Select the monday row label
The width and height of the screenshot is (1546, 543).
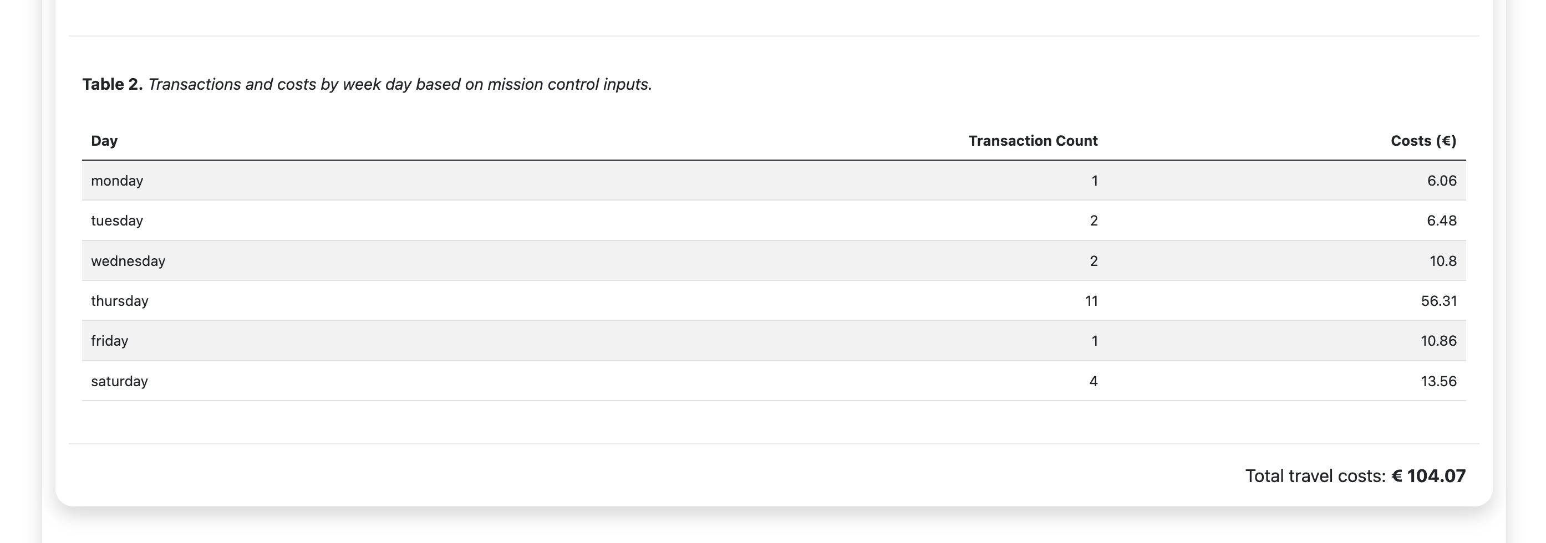(x=117, y=181)
